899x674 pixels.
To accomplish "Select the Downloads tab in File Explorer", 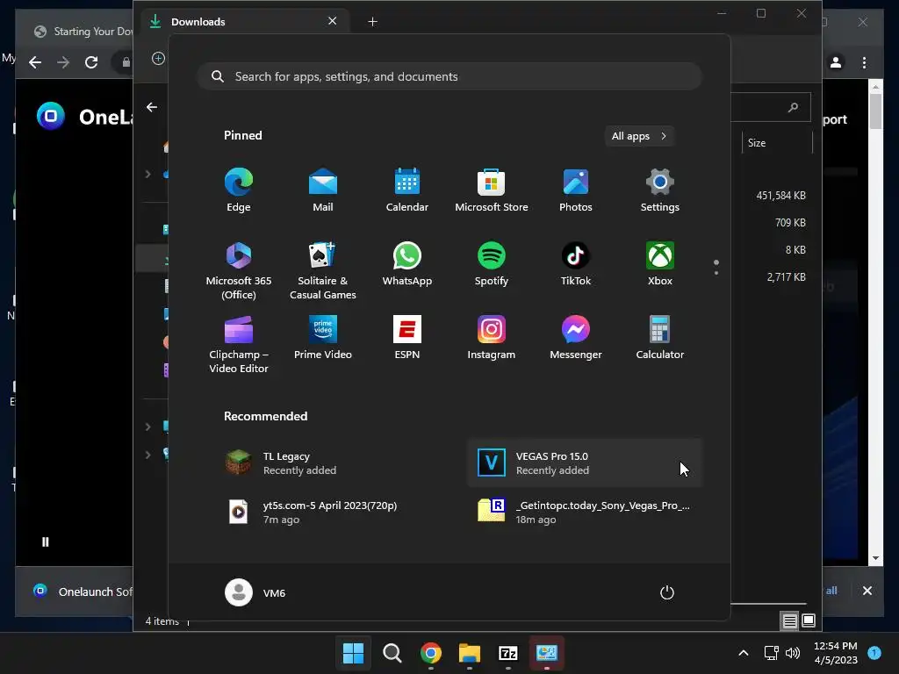I will 247,22.
